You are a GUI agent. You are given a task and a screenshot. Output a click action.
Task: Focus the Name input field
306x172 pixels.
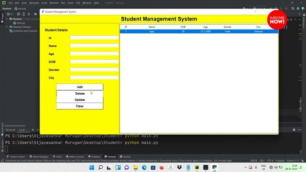tap(94, 46)
